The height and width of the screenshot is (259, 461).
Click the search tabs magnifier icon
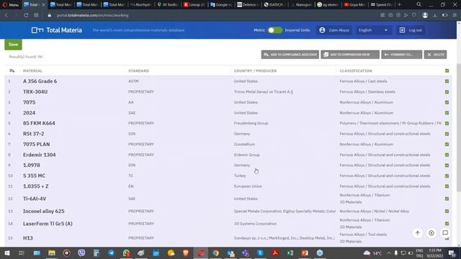[x=419, y=4]
